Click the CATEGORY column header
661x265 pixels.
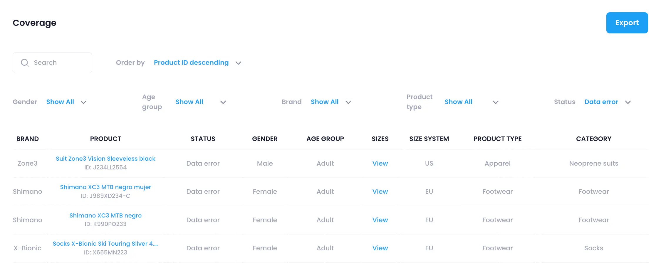pyautogui.click(x=593, y=139)
